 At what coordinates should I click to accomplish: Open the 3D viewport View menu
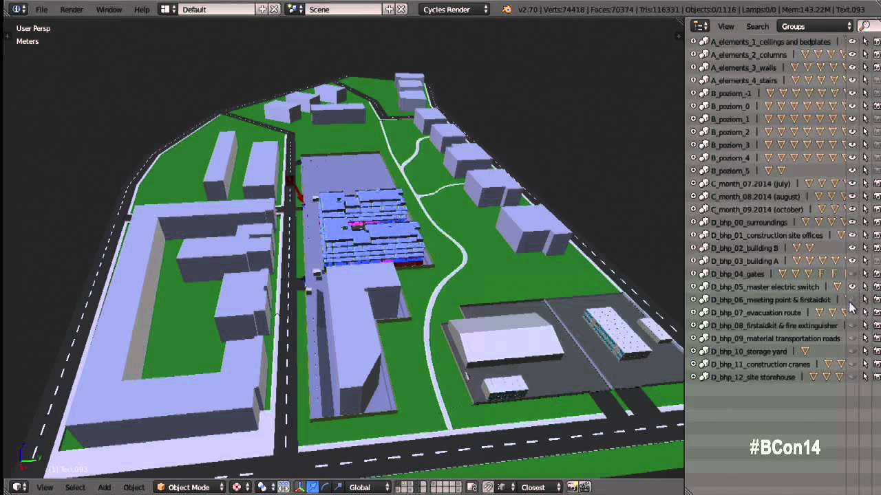click(x=45, y=487)
